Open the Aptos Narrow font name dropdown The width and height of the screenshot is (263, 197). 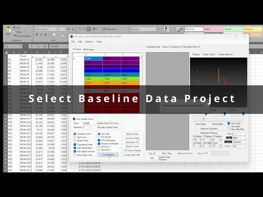coord(56,29)
